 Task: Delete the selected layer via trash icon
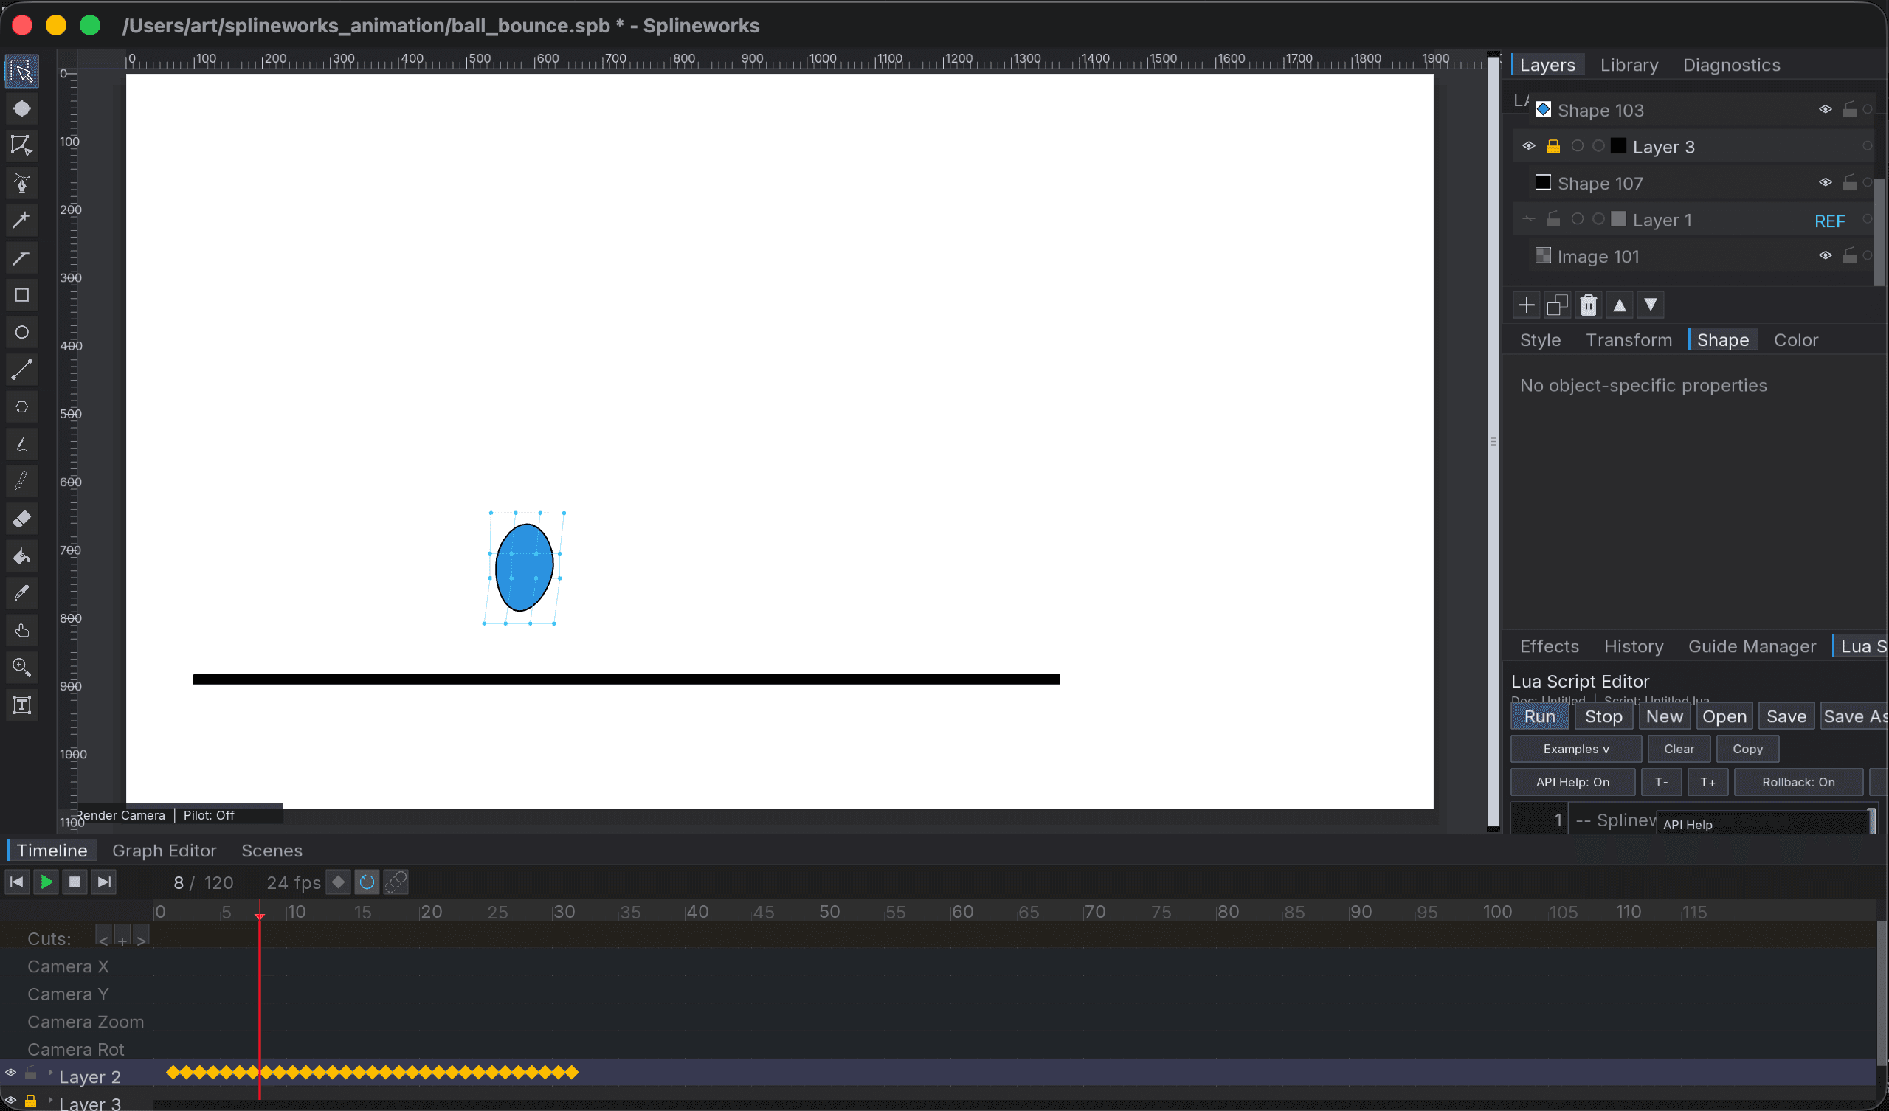[x=1589, y=305]
